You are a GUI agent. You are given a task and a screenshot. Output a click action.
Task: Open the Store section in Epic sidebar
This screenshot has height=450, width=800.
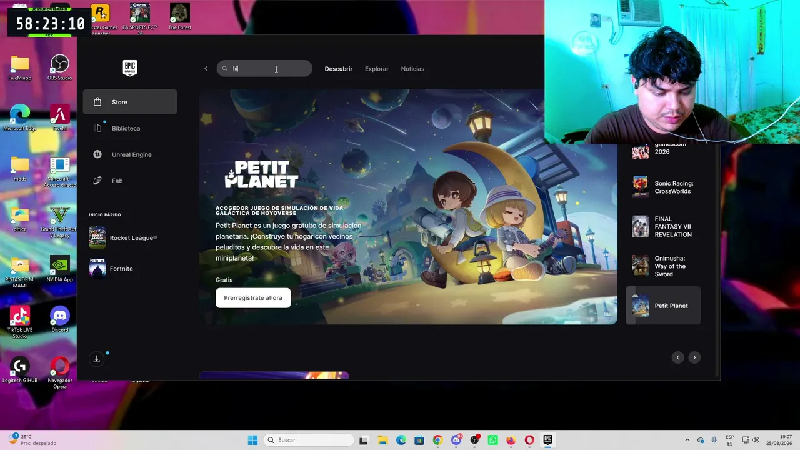pyautogui.click(x=130, y=102)
